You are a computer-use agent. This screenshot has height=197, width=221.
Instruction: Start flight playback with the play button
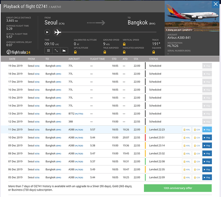click(x=47, y=32)
